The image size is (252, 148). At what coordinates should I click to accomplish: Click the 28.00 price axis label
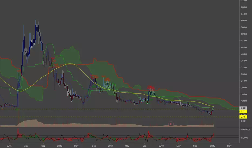coord(244,74)
